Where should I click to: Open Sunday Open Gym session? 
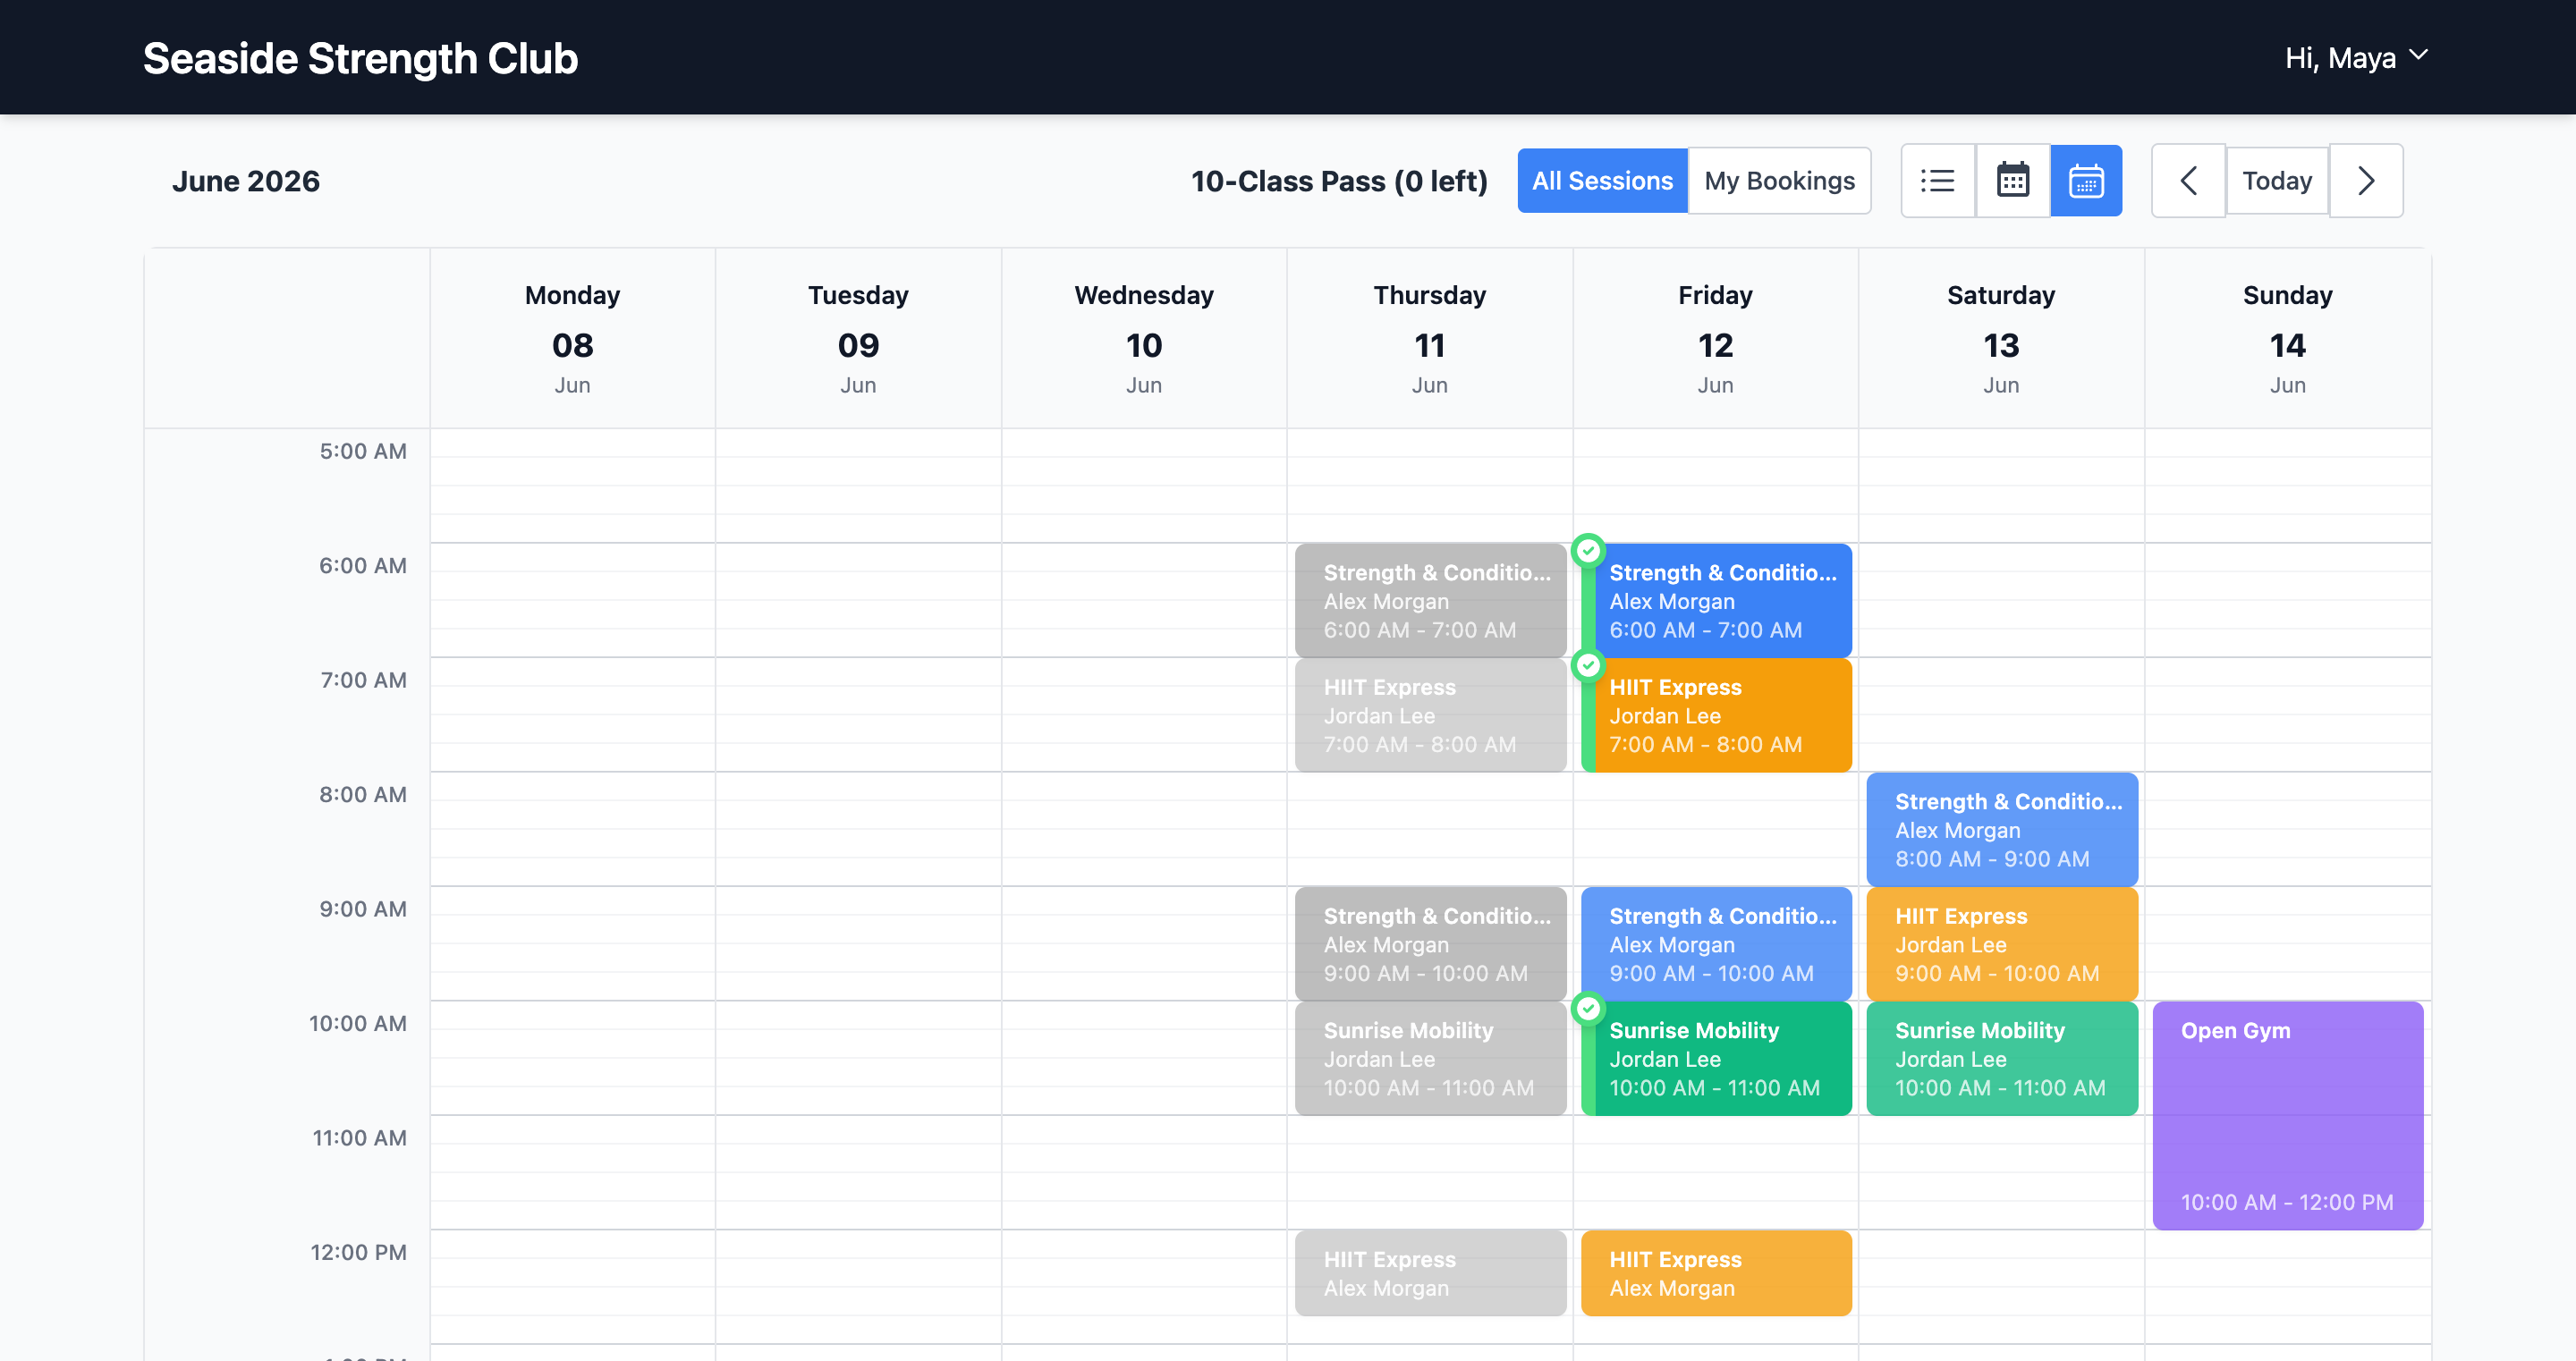point(2288,1116)
